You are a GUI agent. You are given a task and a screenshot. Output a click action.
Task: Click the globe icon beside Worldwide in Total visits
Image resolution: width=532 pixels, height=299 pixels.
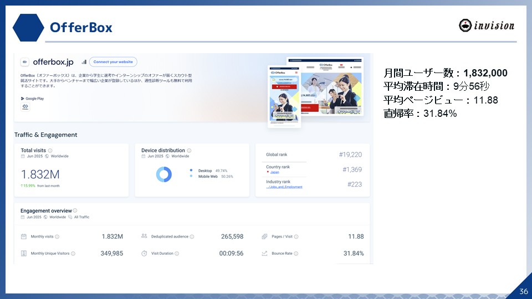47,156
